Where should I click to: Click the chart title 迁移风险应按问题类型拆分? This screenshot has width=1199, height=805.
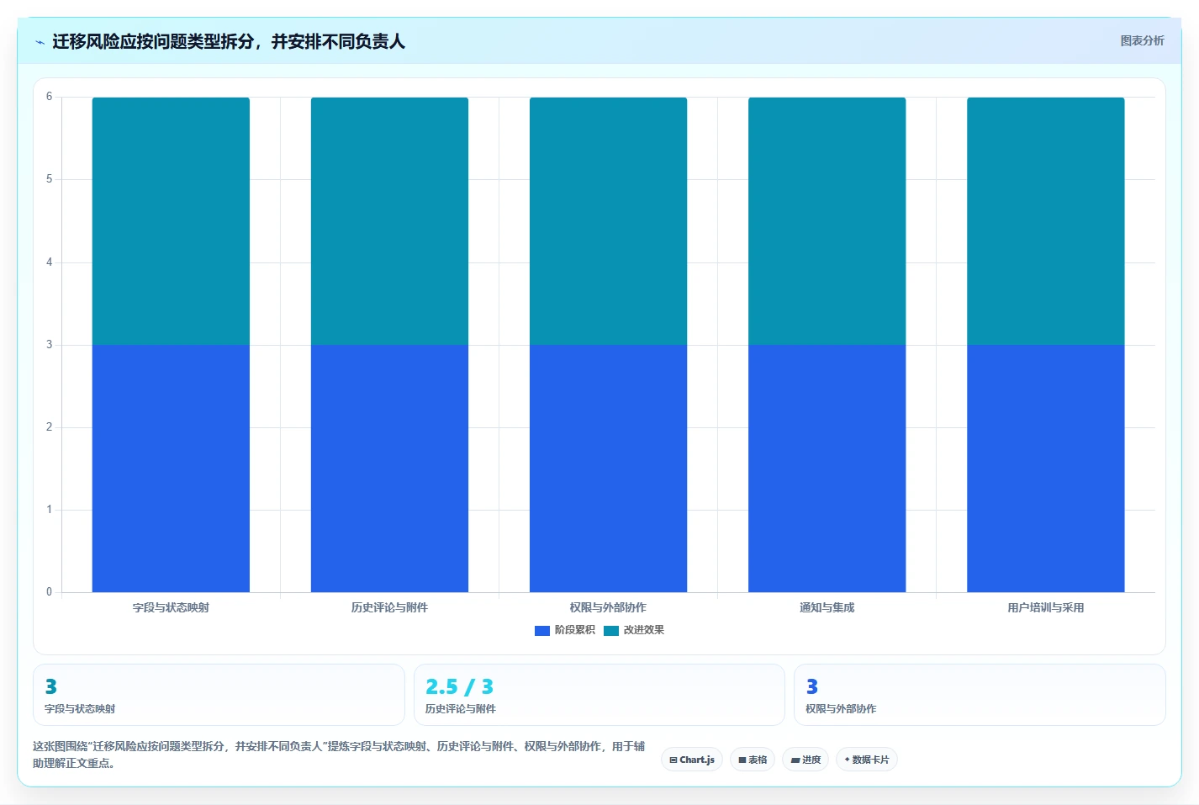pos(229,41)
